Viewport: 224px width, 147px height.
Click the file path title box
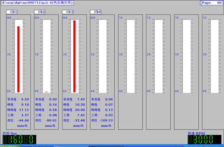[x=37, y=3]
